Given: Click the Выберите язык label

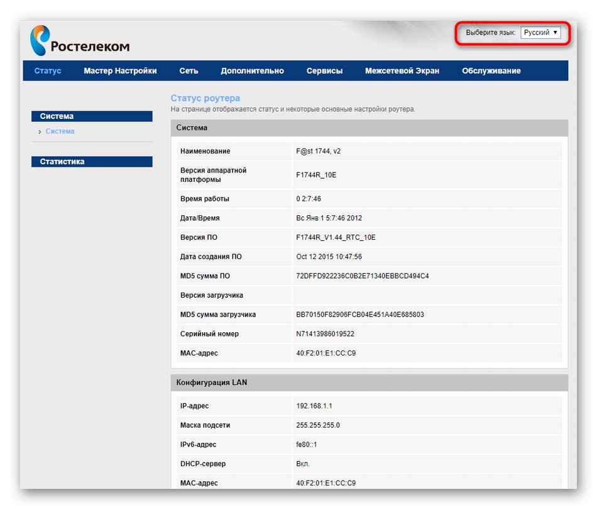Looking at the screenshot, I should (491, 33).
